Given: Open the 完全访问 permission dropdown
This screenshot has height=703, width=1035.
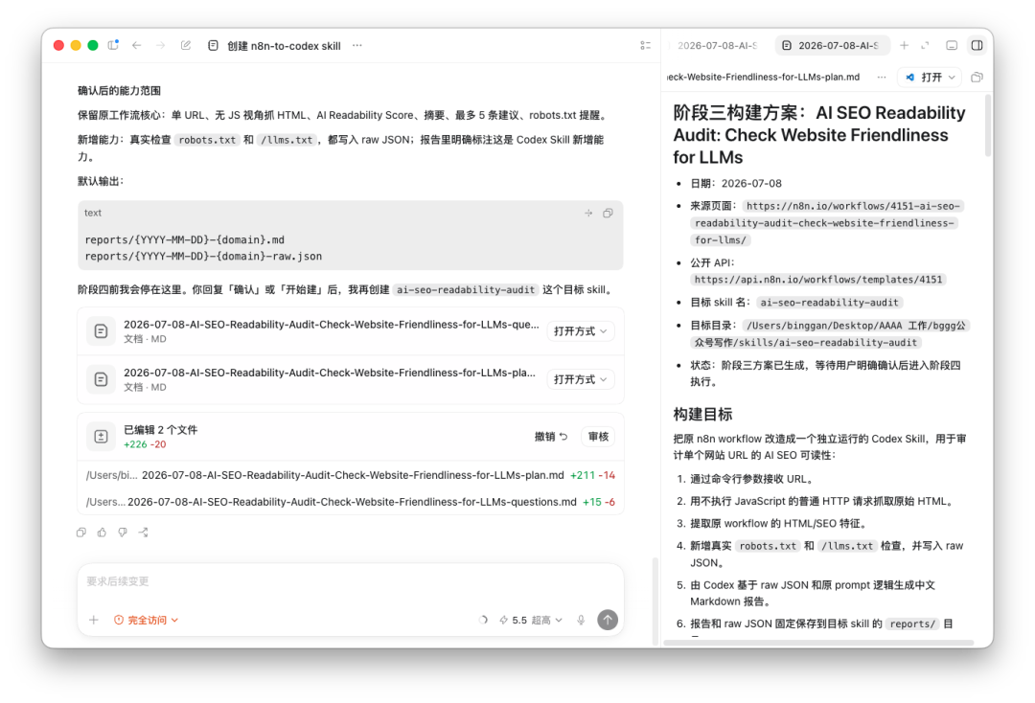Looking at the screenshot, I should [146, 620].
